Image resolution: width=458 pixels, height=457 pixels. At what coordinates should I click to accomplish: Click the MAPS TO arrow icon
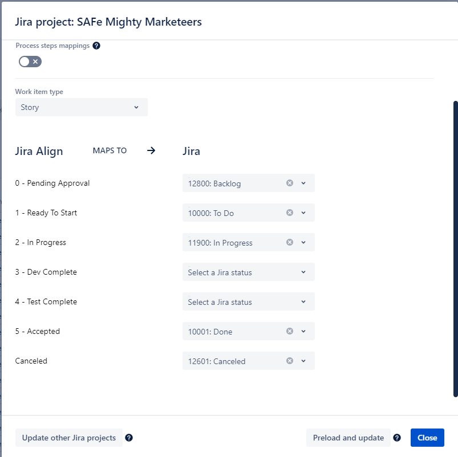click(x=151, y=150)
